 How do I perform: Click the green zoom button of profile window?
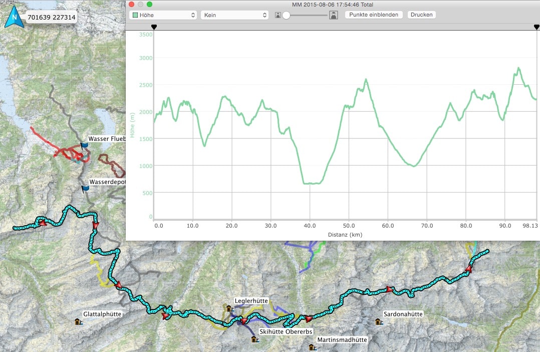coord(149,5)
